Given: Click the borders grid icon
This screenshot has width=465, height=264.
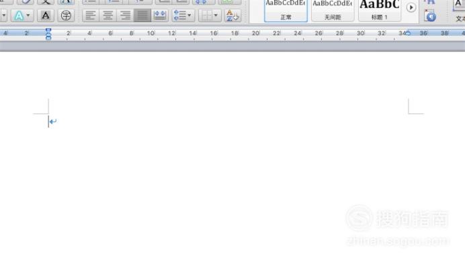Looking at the screenshot, I should [206, 15].
